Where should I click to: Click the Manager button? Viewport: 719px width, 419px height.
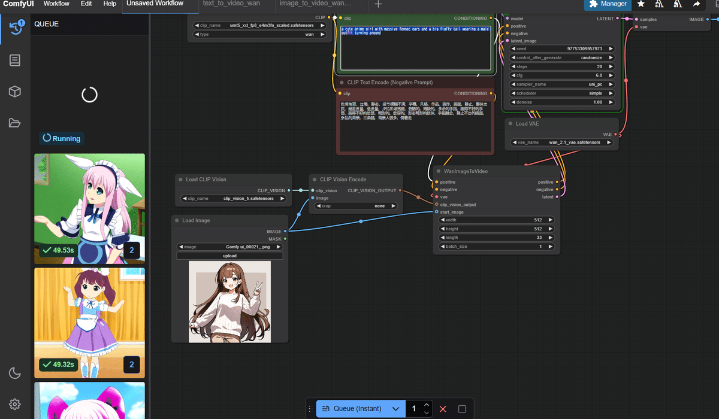click(608, 4)
